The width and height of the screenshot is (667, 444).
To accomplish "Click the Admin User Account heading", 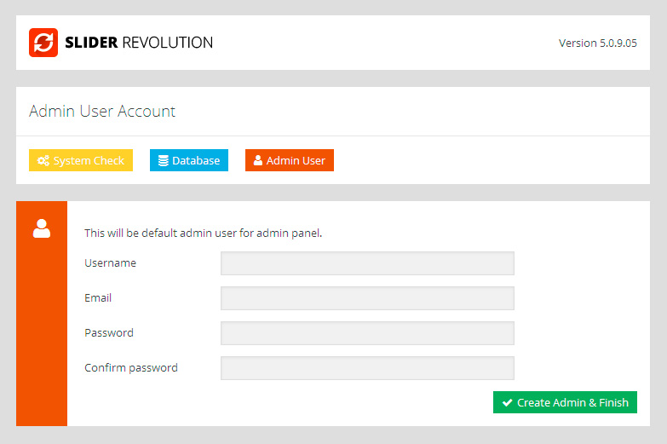I will (x=102, y=112).
